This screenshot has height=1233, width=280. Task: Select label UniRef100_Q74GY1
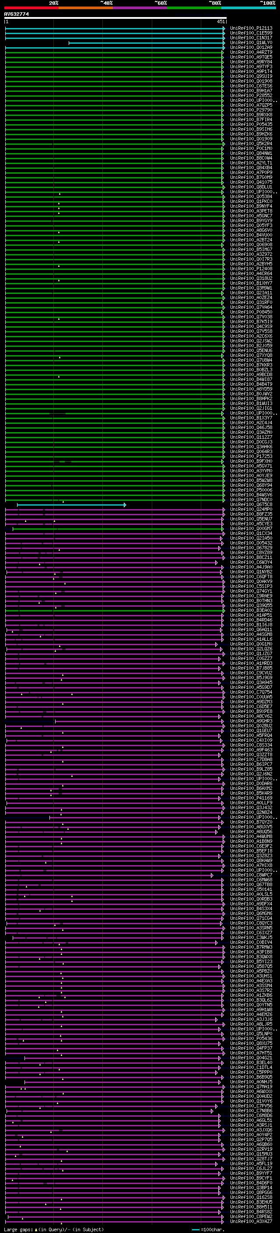click(251, 591)
